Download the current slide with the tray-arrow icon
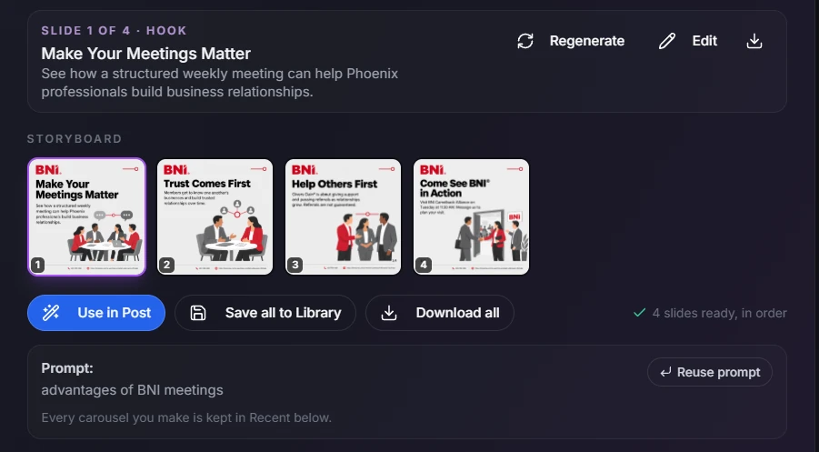 [754, 41]
